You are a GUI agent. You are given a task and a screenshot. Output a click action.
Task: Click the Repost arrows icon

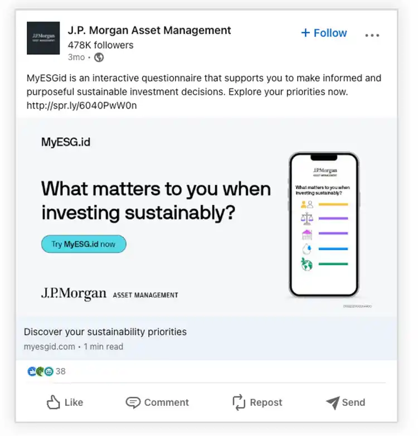click(x=239, y=402)
